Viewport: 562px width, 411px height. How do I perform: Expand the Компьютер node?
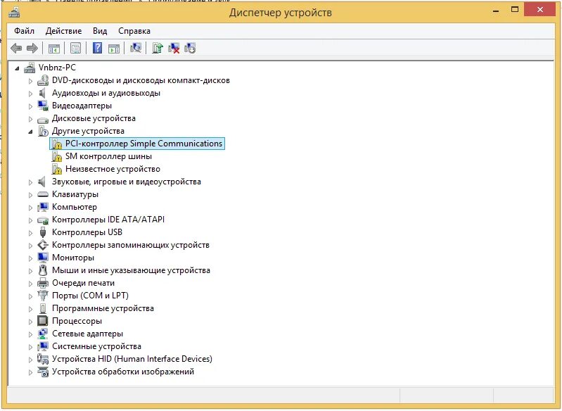click(x=30, y=208)
